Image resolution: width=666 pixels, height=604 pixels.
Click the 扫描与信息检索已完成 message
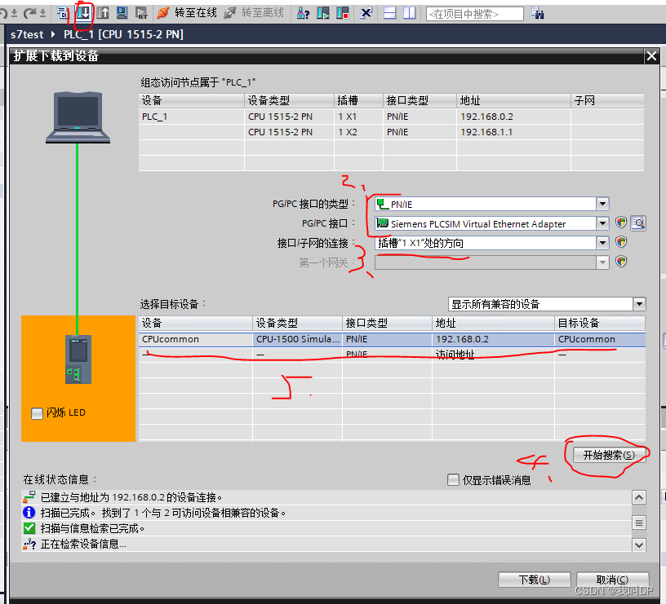(x=92, y=528)
